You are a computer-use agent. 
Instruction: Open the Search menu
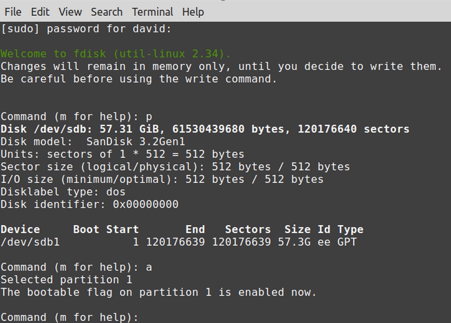coord(107,12)
